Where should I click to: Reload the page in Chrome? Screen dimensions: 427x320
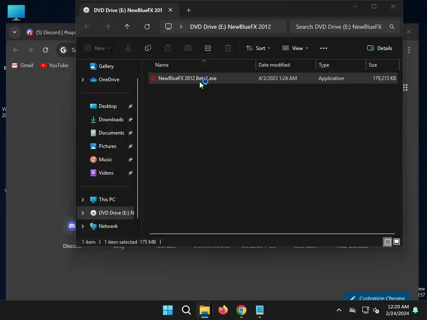click(x=45, y=50)
